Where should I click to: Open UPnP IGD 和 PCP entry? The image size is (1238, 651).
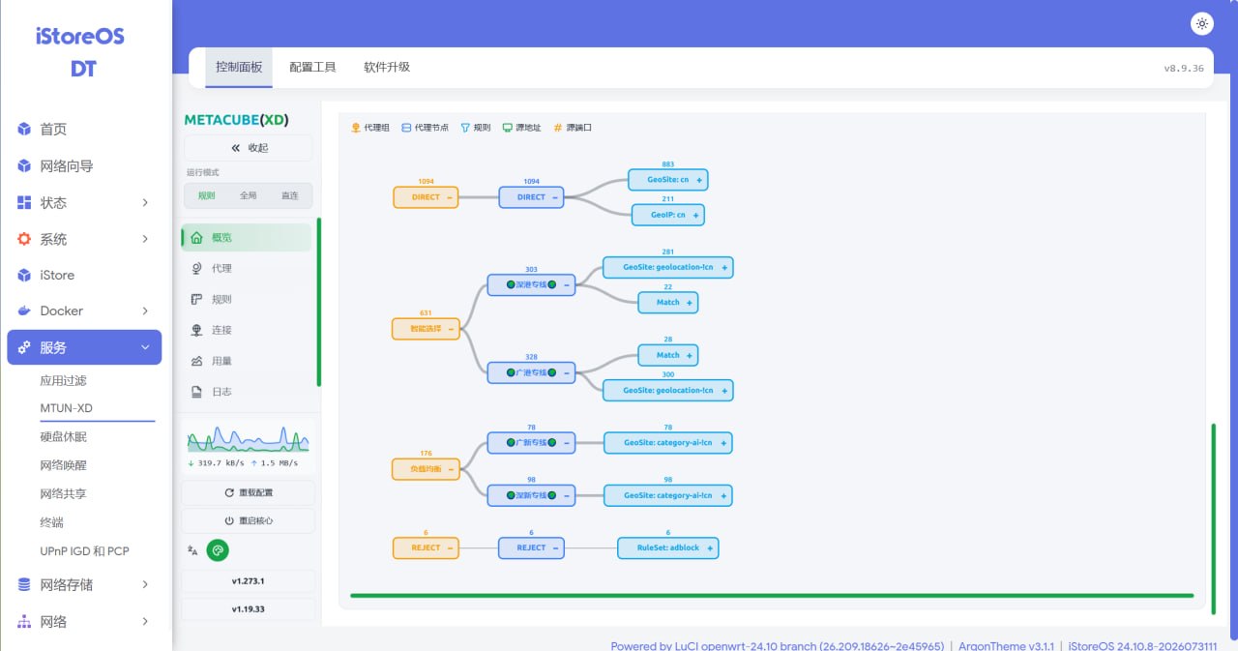point(84,551)
